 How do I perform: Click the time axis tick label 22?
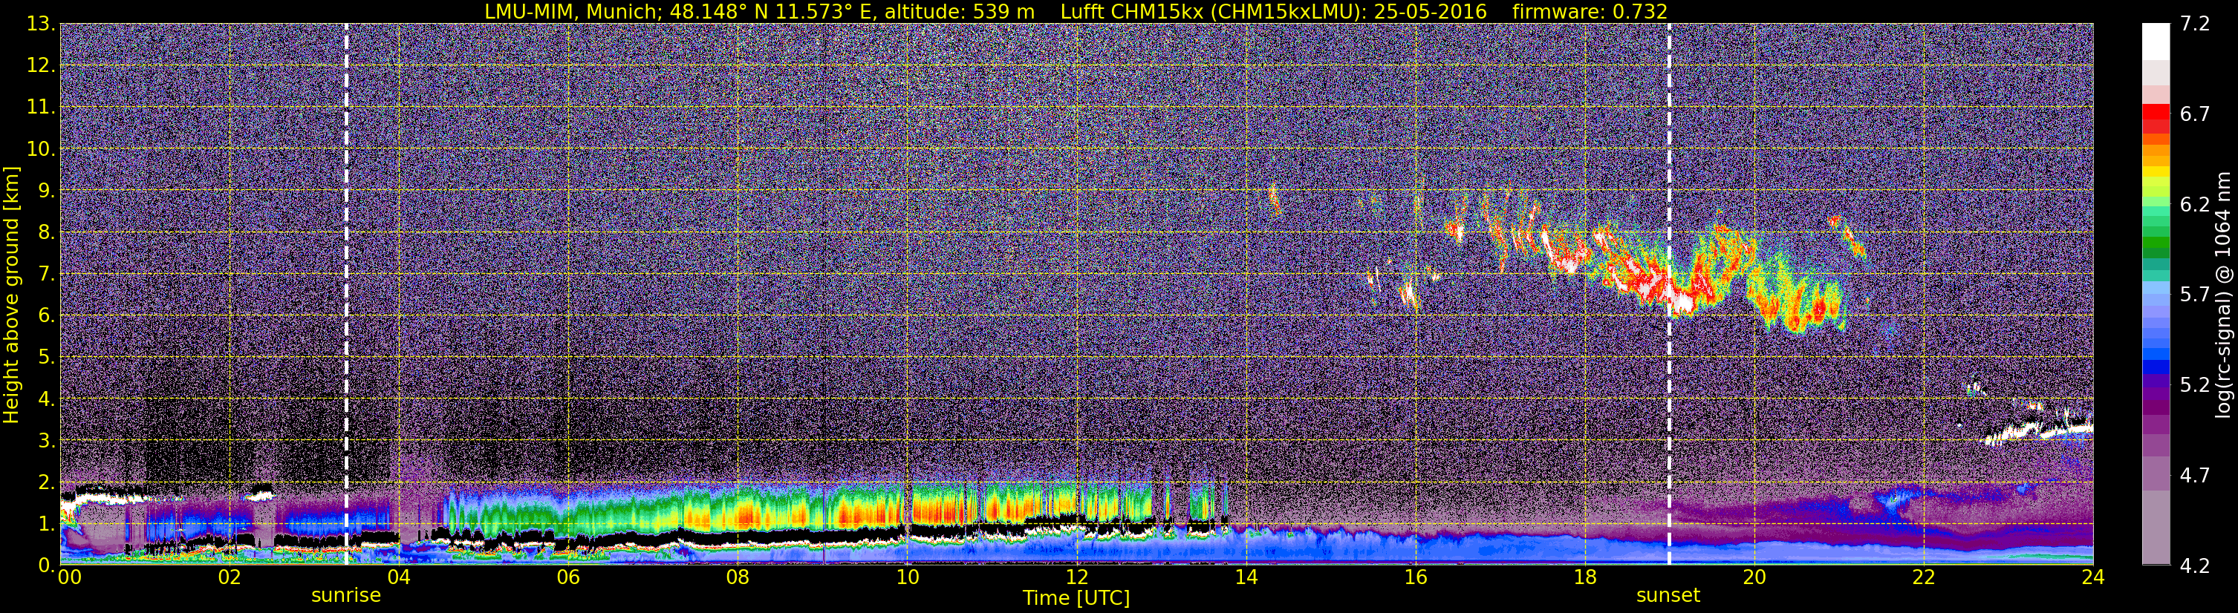click(x=1924, y=577)
